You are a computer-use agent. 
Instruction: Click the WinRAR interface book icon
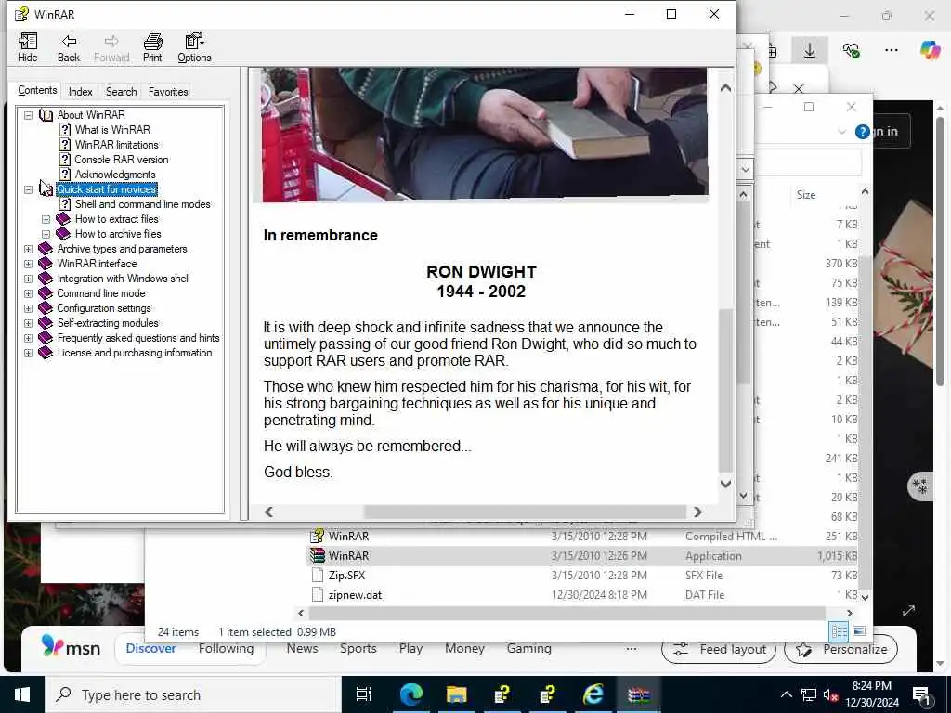tap(46, 264)
